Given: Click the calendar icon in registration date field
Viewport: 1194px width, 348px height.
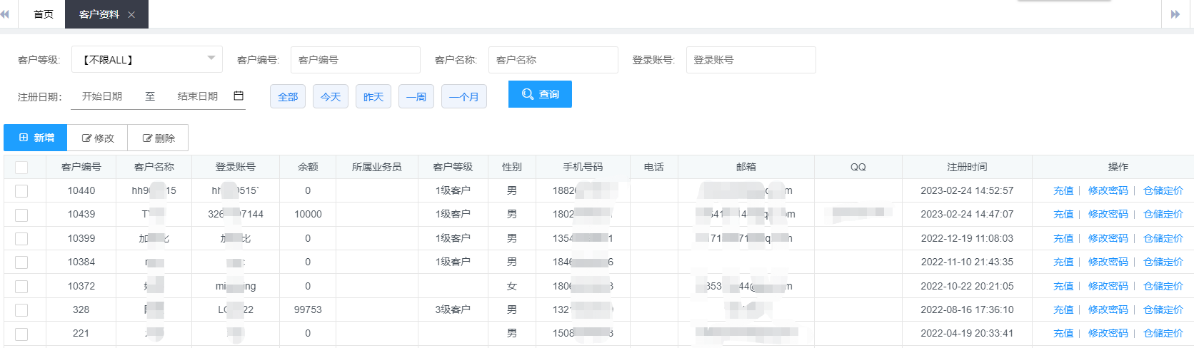Looking at the screenshot, I should click(239, 96).
